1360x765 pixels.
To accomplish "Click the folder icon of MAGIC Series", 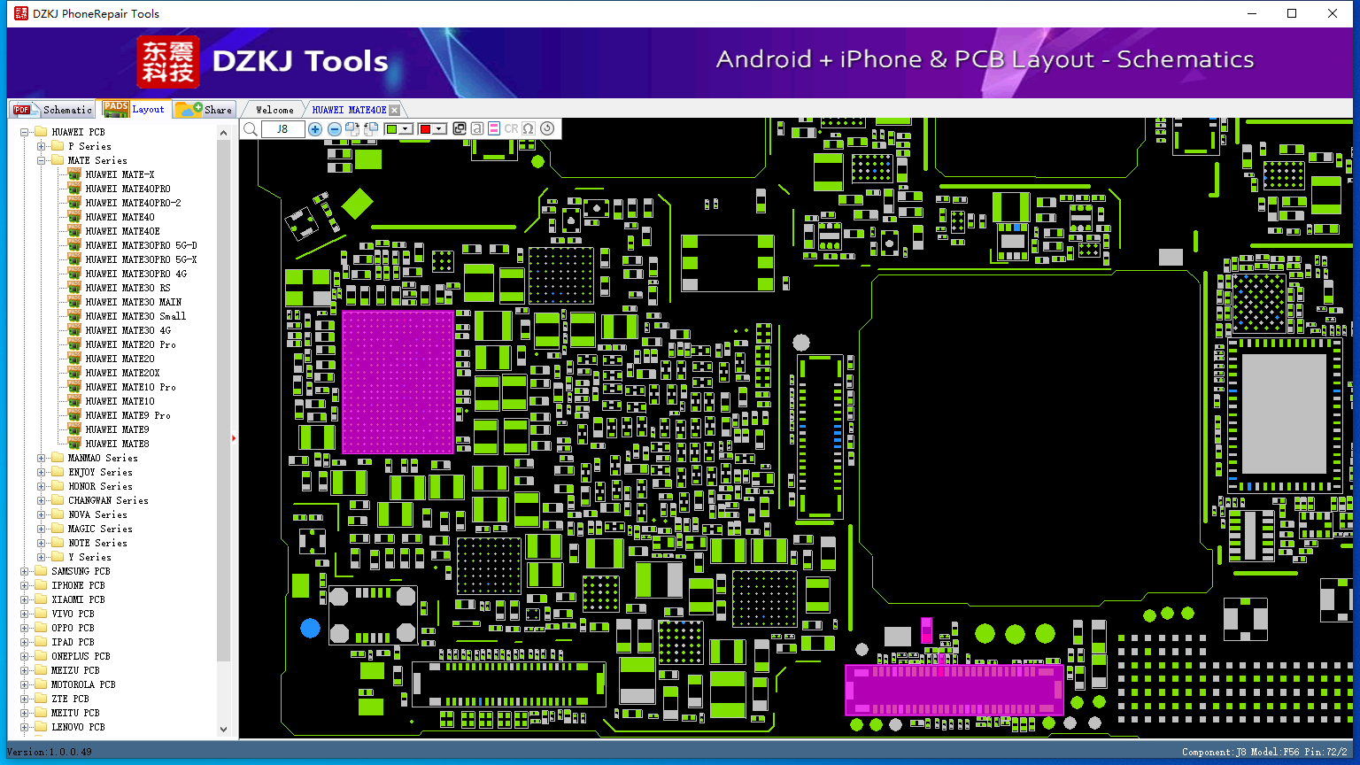I will 58,529.
